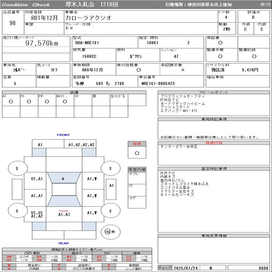Select the drive type 2WD
The image size is (272, 272).
(227, 29)
